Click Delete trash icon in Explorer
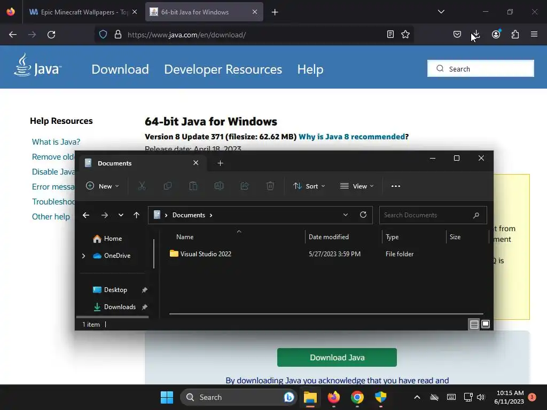Screen dimensions: 547x410 coord(270,186)
